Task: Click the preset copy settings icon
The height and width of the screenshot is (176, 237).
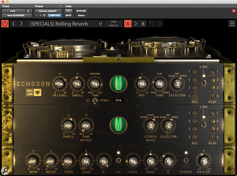Action: pos(44,15)
